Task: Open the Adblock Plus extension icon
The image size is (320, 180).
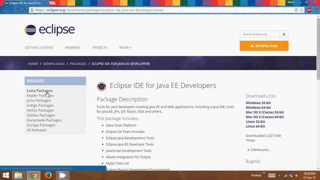Action: 309,10
